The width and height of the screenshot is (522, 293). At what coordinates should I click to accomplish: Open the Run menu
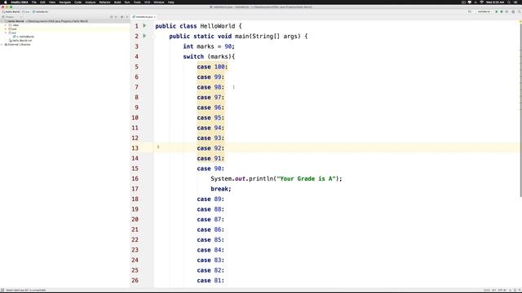point(127,2)
